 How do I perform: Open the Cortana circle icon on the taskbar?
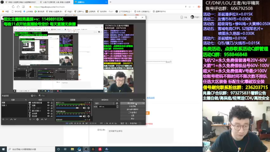pyautogui.click(x=58, y=149)
